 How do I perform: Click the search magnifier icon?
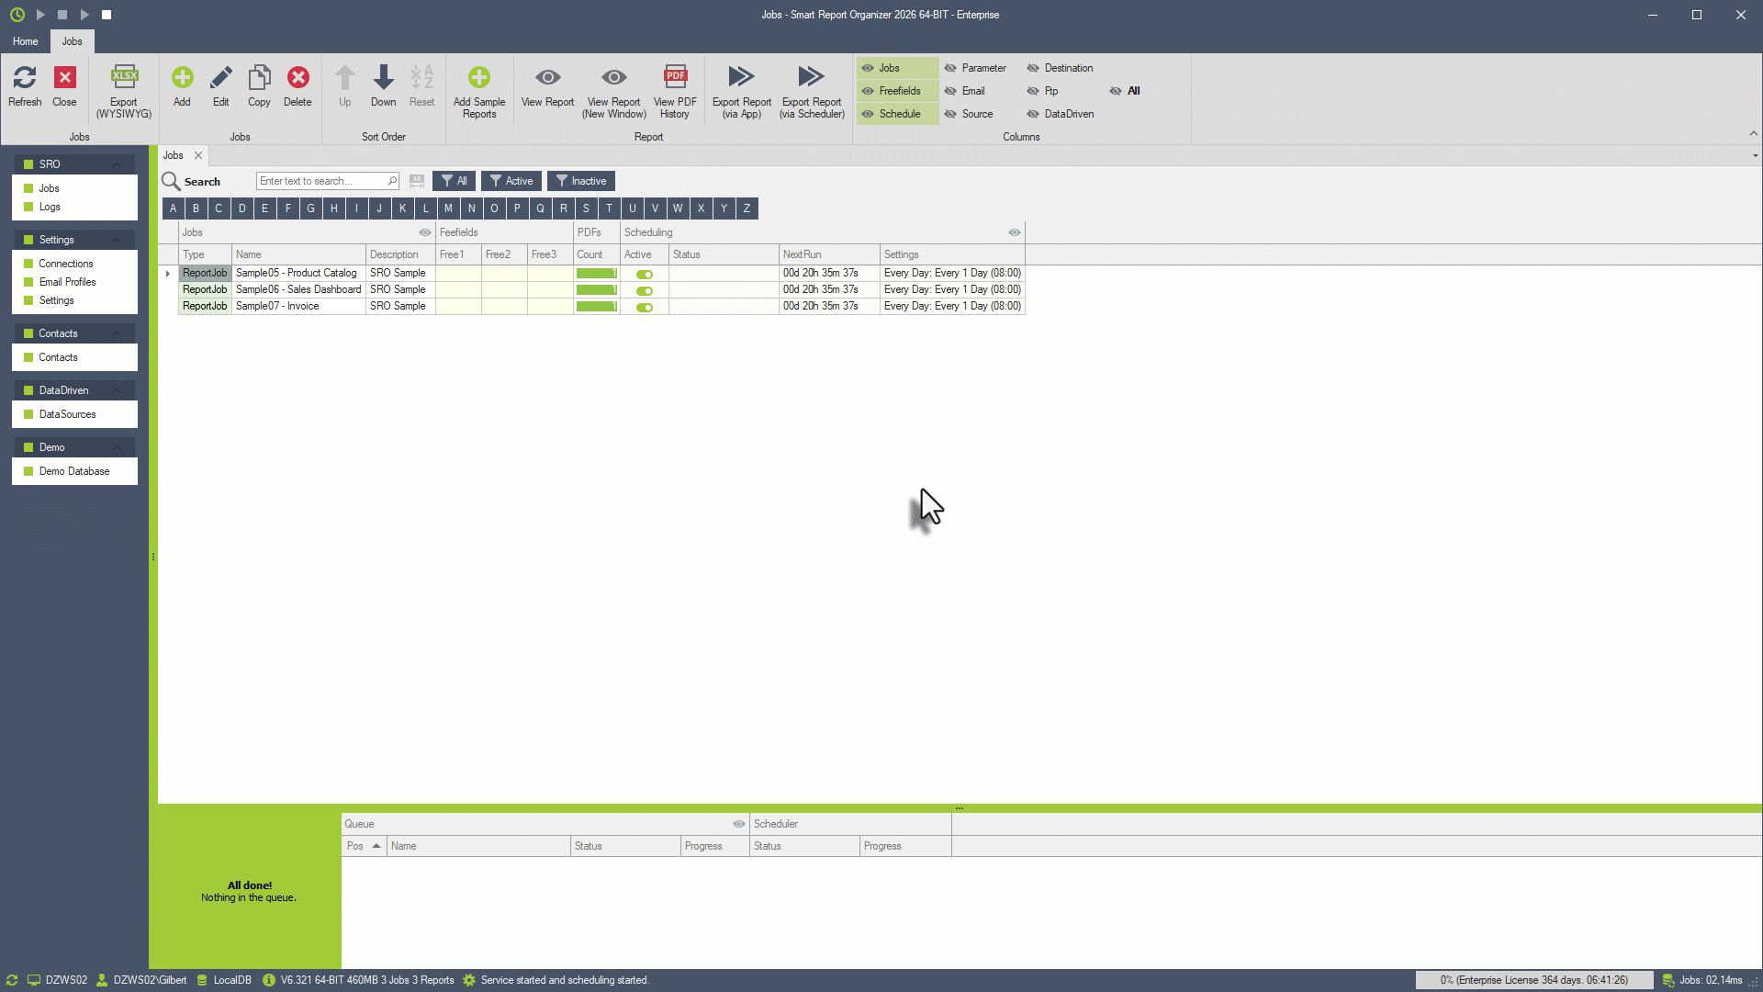coord(171,181)
